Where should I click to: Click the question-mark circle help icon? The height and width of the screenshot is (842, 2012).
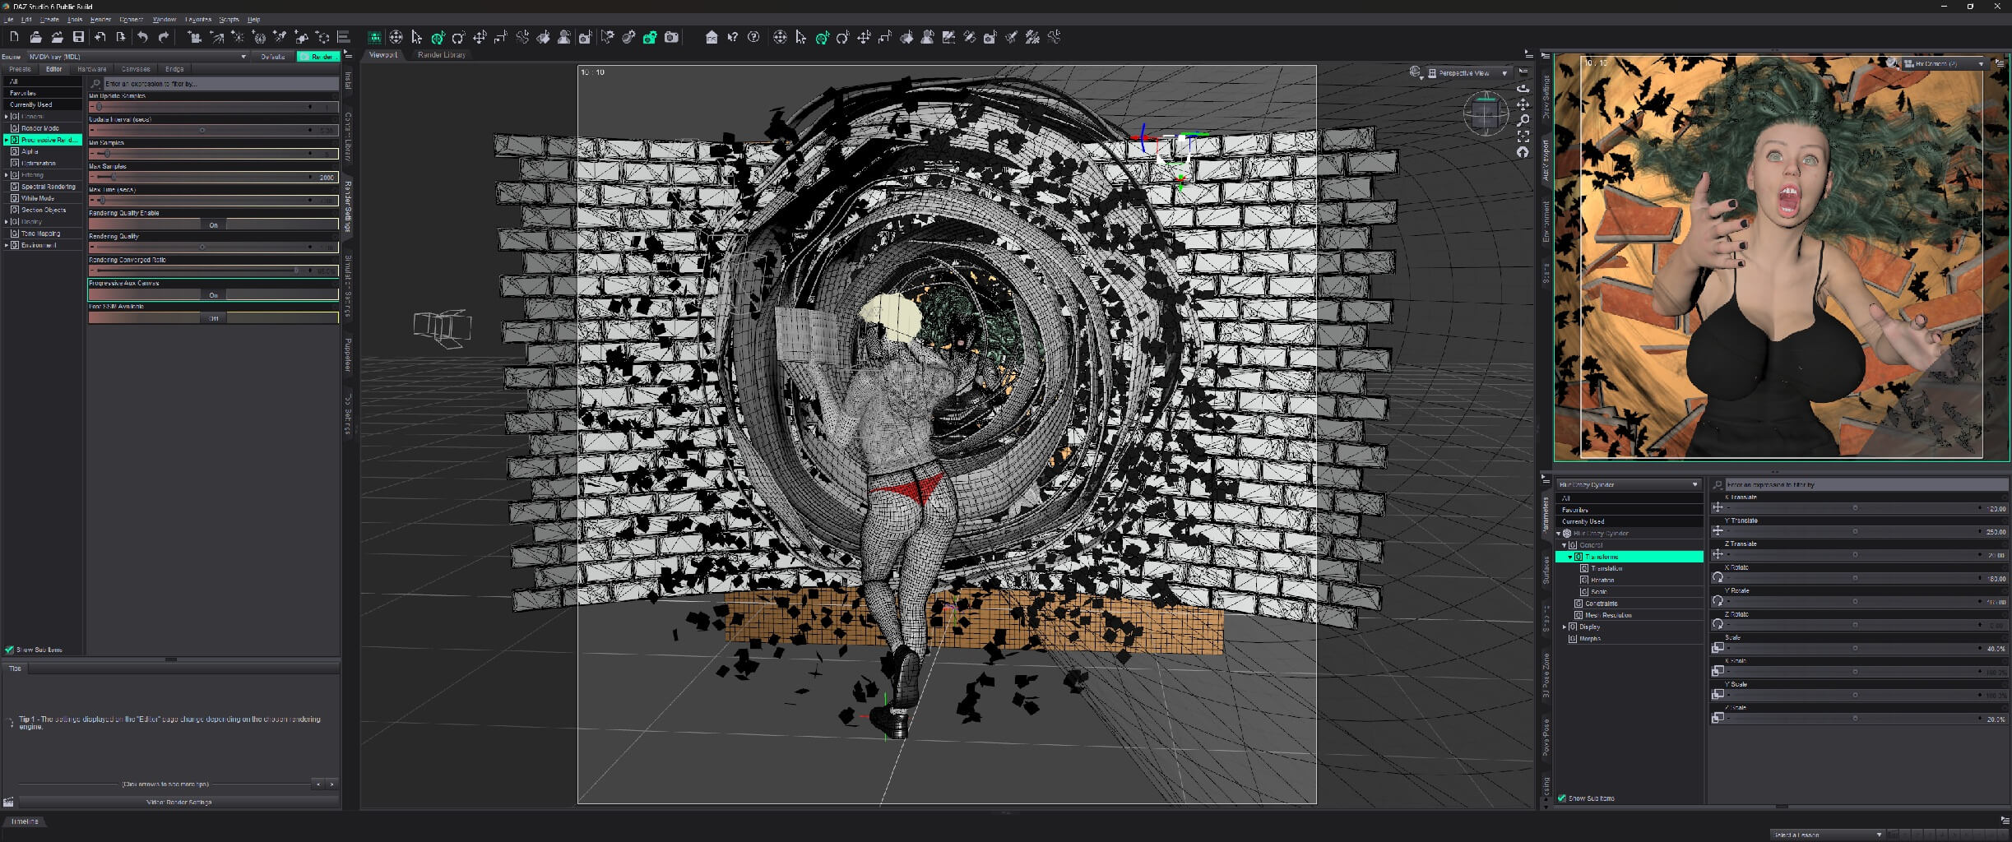pyautogui.click(x=753, y=37)
